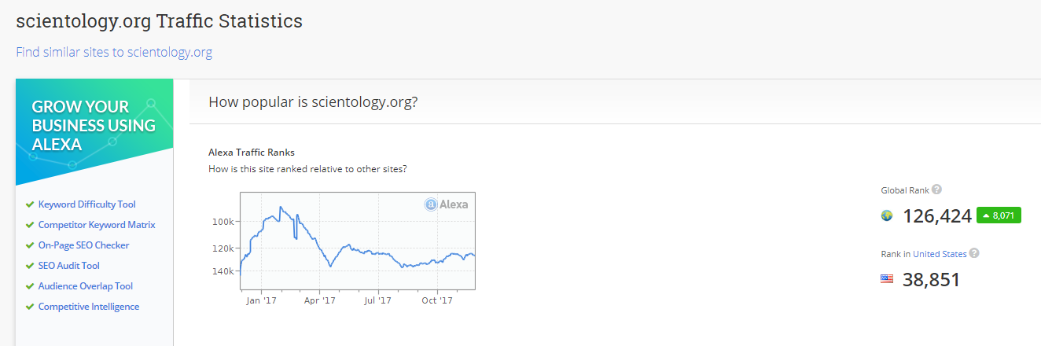Click the checkmark beside SEO Audit Tool
This screenshot has width=1041, height=346.
(30, 266)
